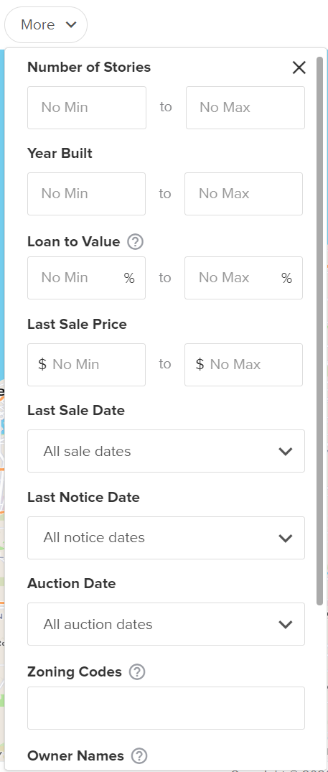This screenshot has height=772, width=328.
Task: Show Owner Names help tooltip icon
Action: coord(139,755)
